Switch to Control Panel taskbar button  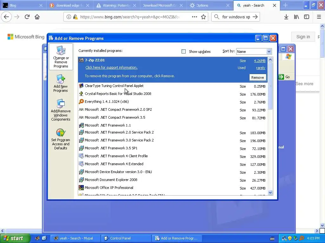pyautogui.click(x=126, y=238)
